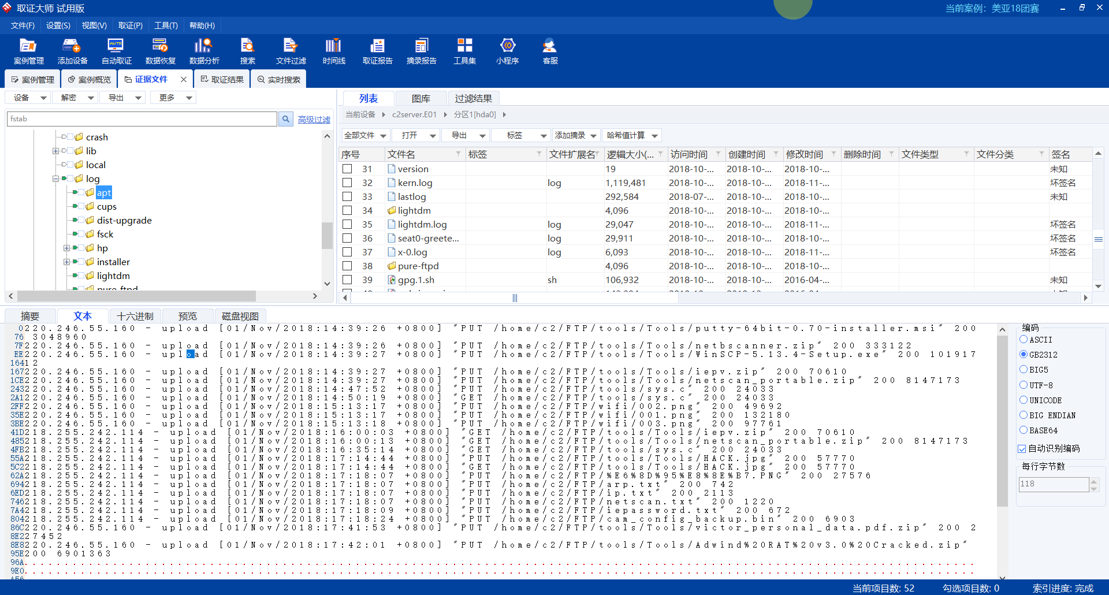Switch to the 十六进制 hex tab
Image resolution: width=1109 pixels, height=595 pixels.
pyautogui.click(x=135, y=316)
